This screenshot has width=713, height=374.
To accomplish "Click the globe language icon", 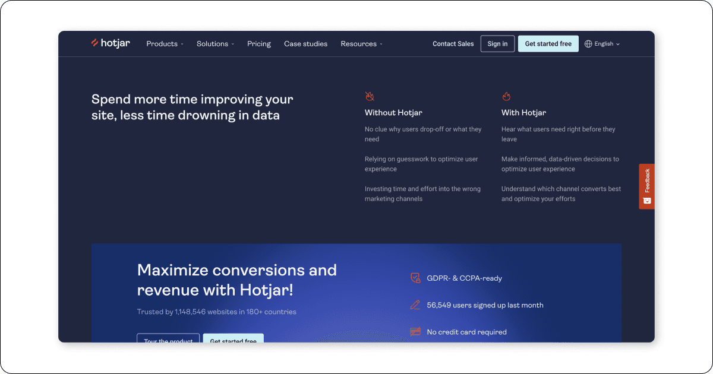I will click(588, 44).
